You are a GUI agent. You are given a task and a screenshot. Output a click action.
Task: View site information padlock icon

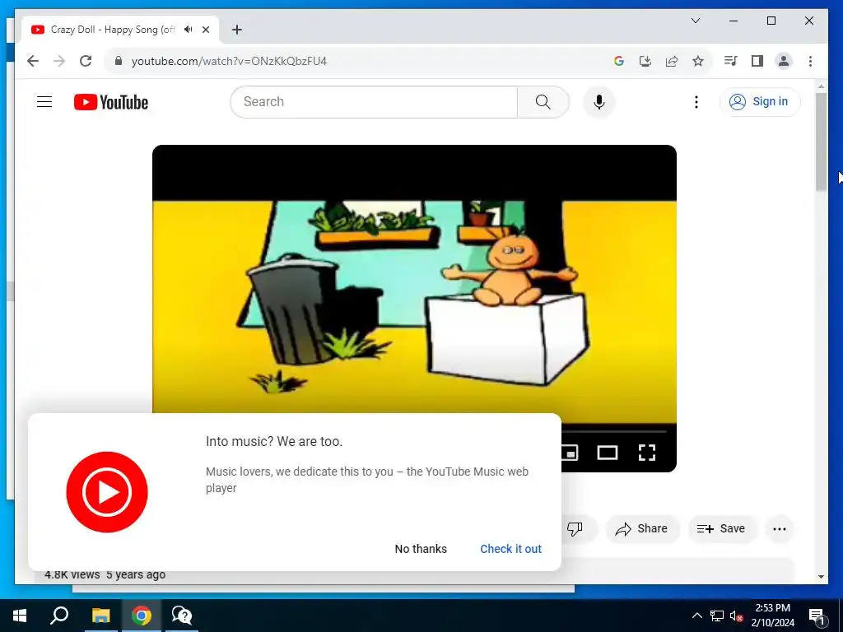tap(119, 61)
